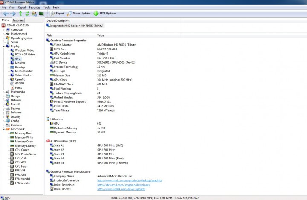Select Video Modes in the tree
The width and height of the screenshot is (307, 200).
(x=23, y=75)
